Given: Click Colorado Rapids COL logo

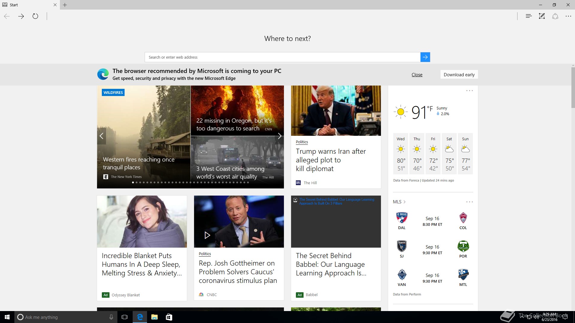Looking at the screenshot, I should (463, 218).
